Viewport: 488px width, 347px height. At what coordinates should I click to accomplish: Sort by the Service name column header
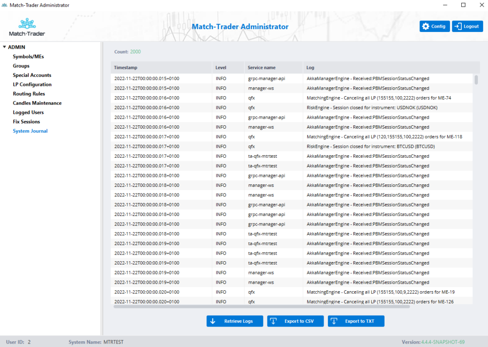click(x=274, y=68)
